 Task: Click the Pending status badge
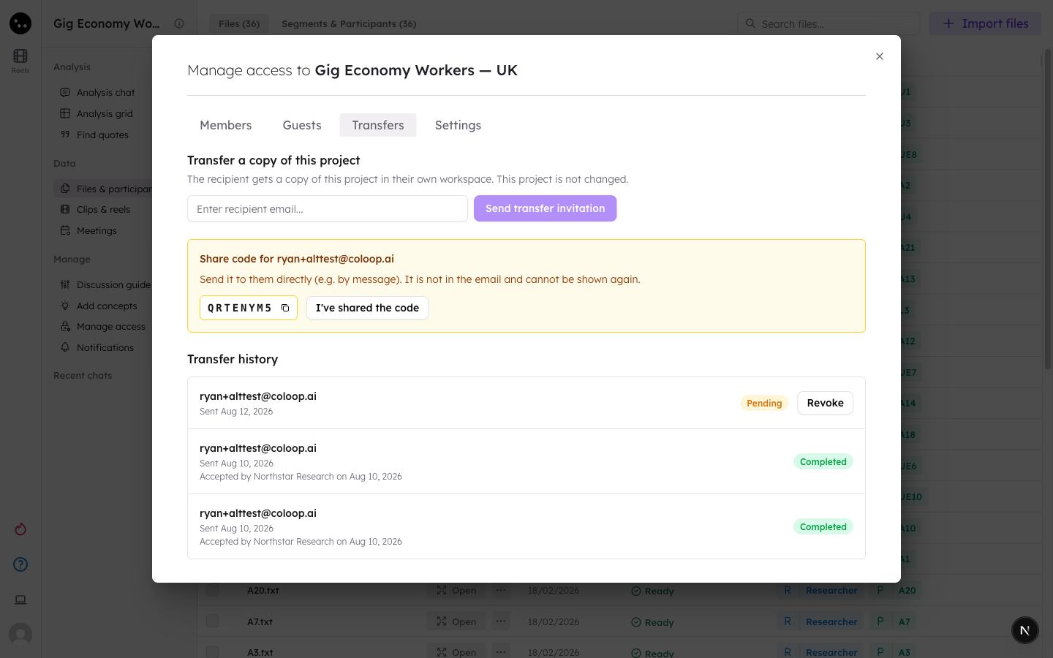coord(764,403)
